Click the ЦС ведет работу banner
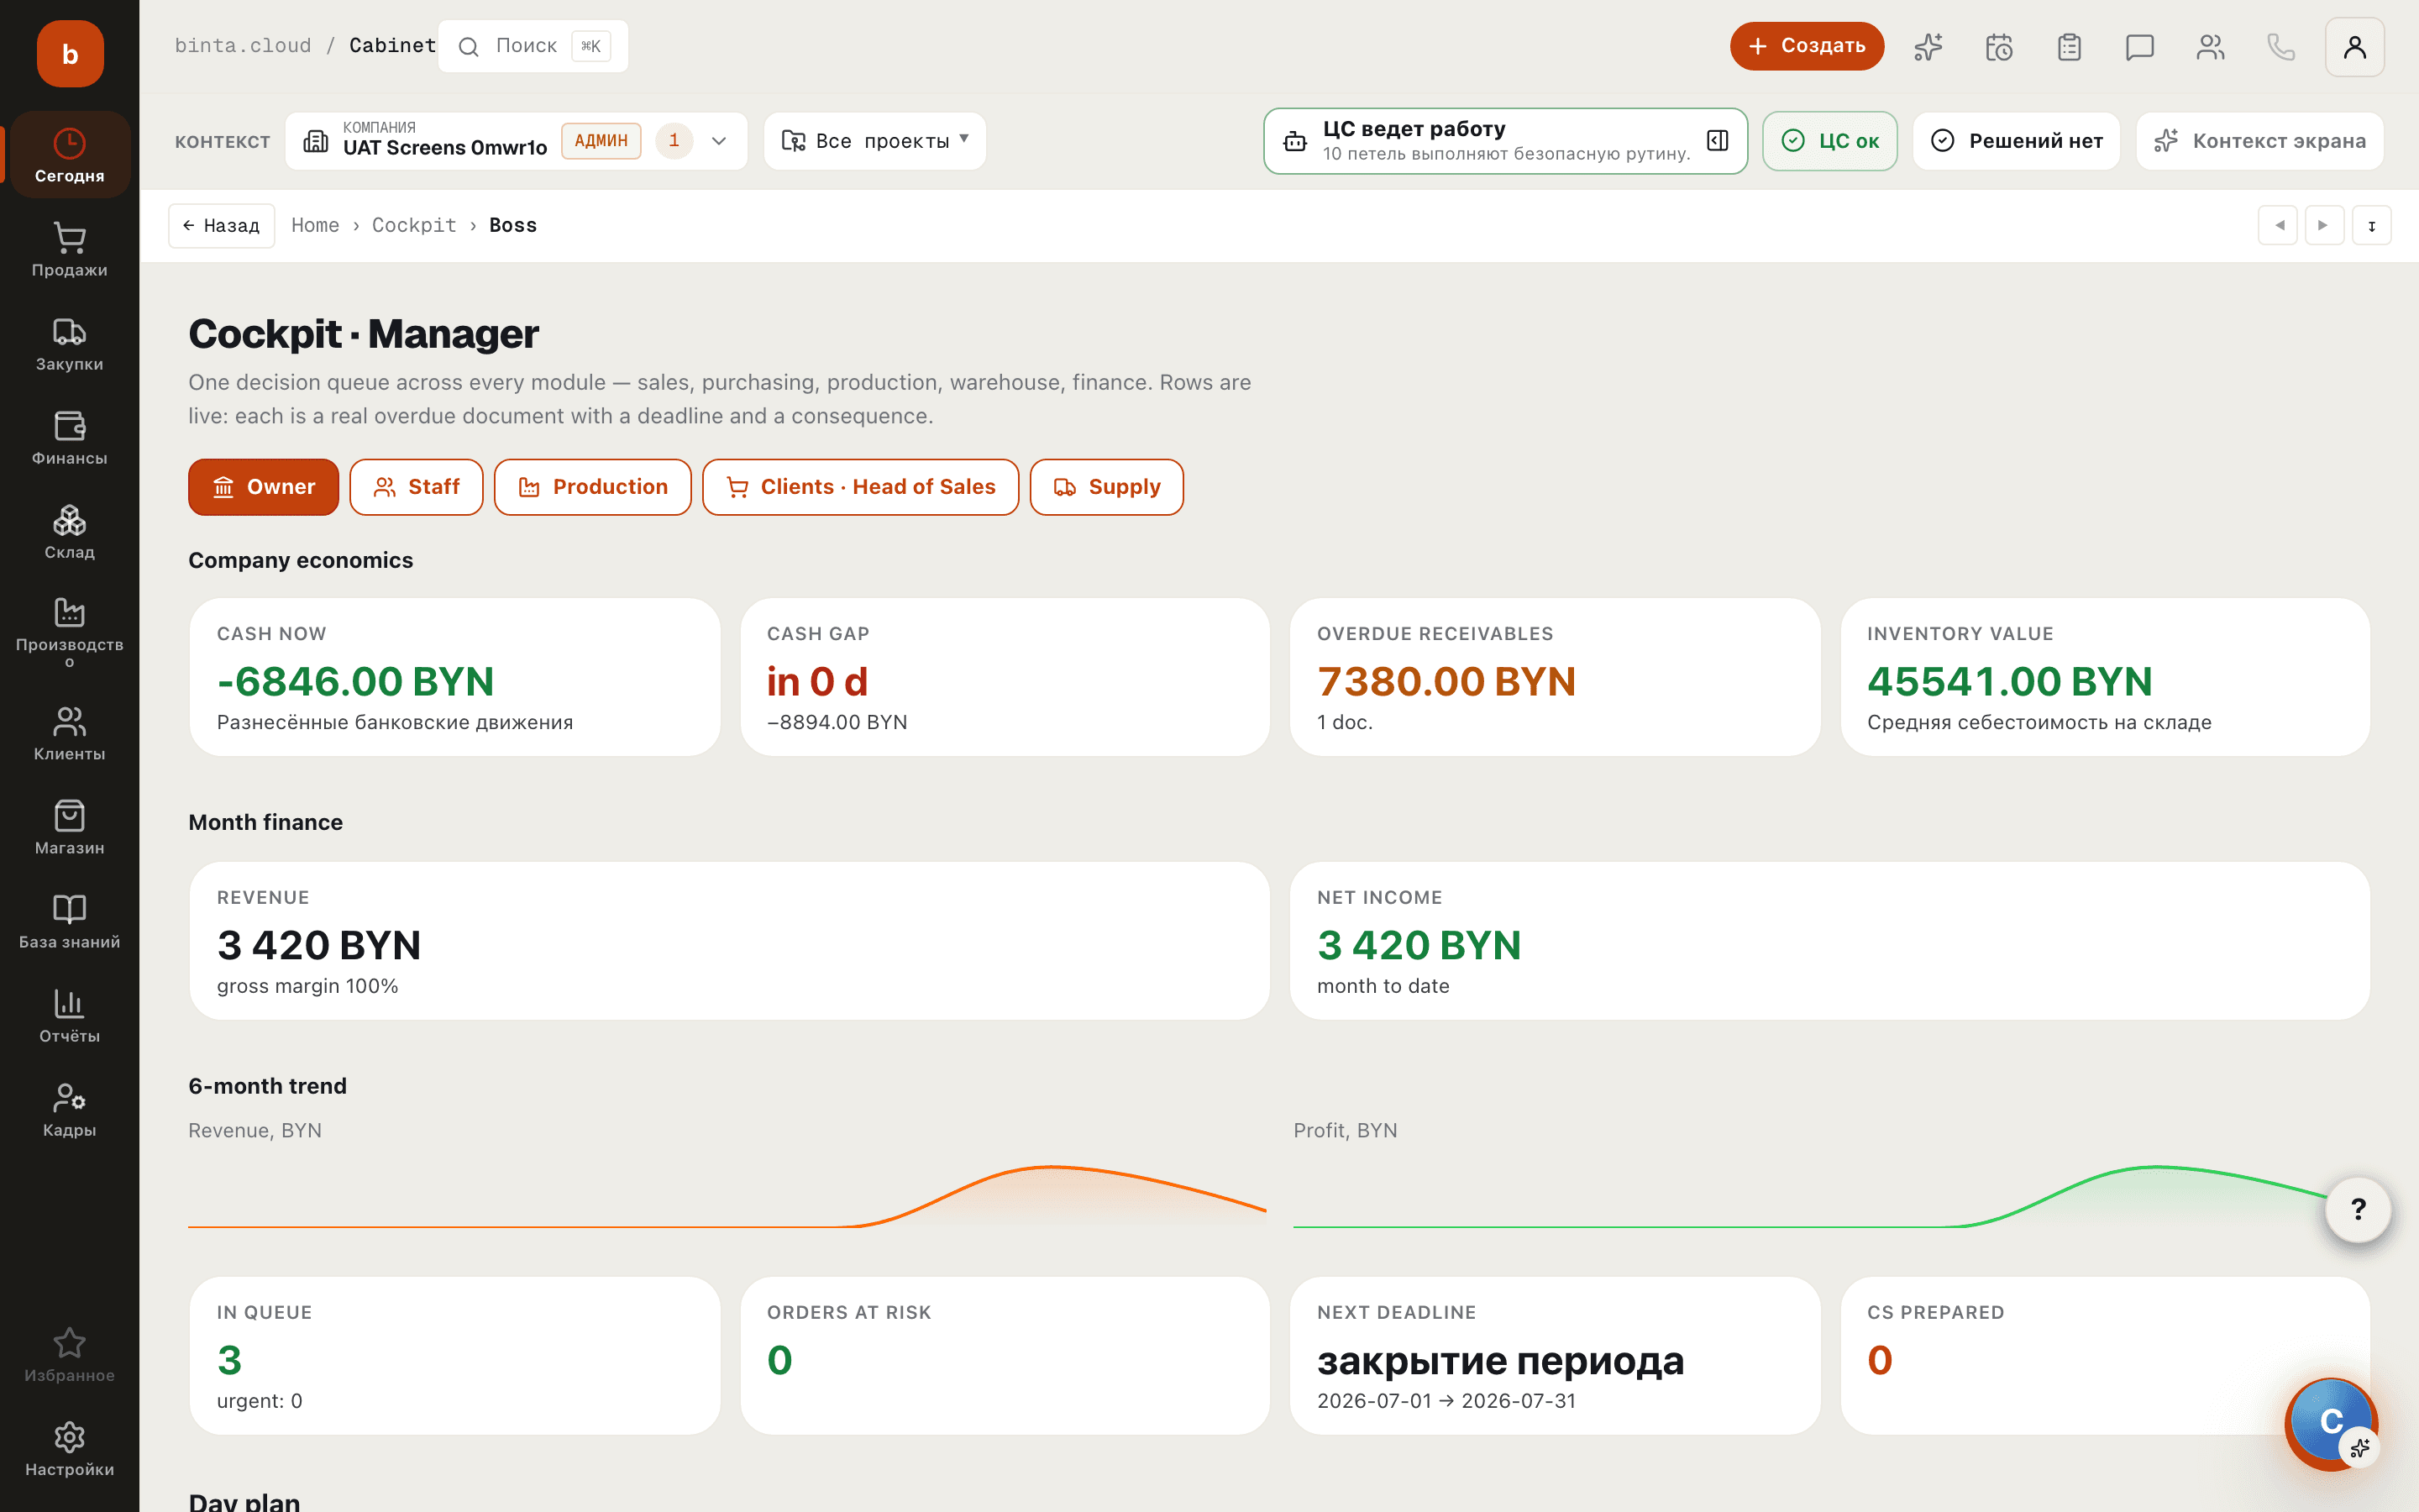Image resolution: width=2419 pixels, height=1512 pixels. coord(1505,141)
